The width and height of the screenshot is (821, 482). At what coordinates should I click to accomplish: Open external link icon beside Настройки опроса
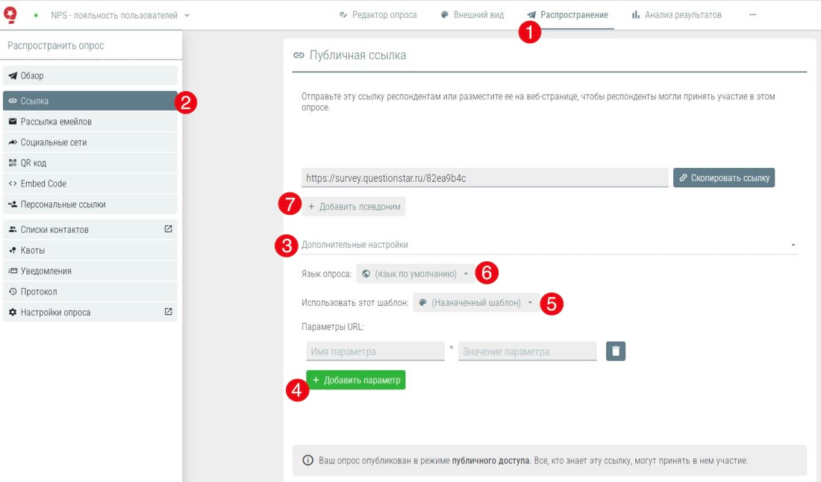[168, 312]
